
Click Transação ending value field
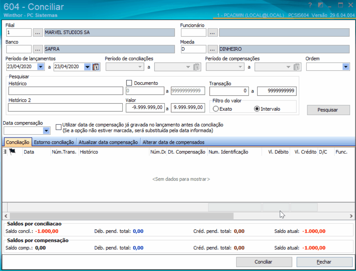pos(277,91)
